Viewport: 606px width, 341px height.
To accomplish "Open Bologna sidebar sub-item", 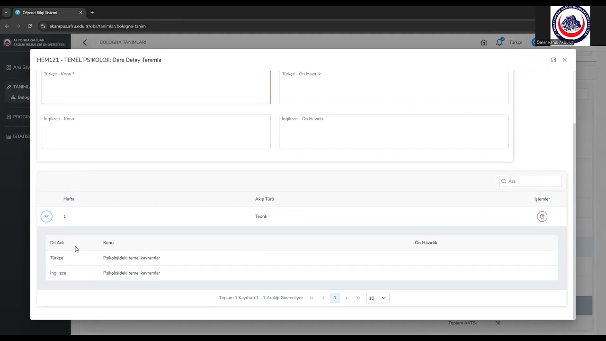I will click(21, 98).
